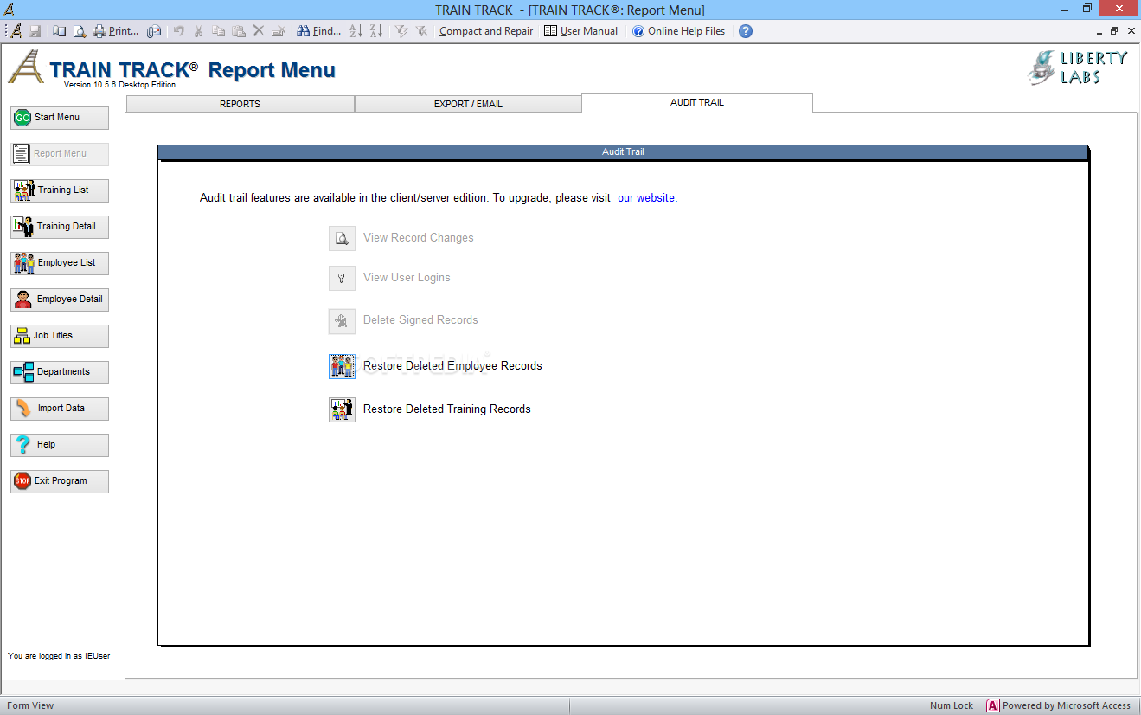Click 'Restore Deleted Employee Records' label
This screenshot has height=715, width=1141.
coord(452,366)
